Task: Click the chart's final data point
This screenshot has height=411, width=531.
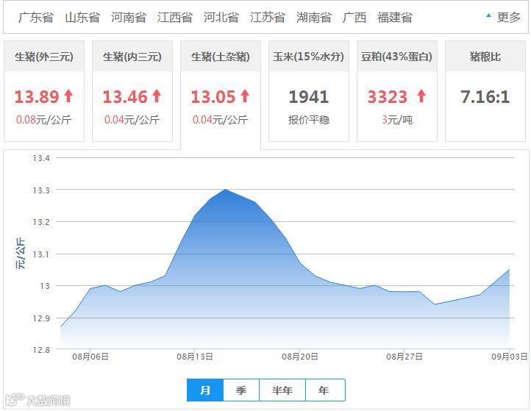Action: point(510,270)
